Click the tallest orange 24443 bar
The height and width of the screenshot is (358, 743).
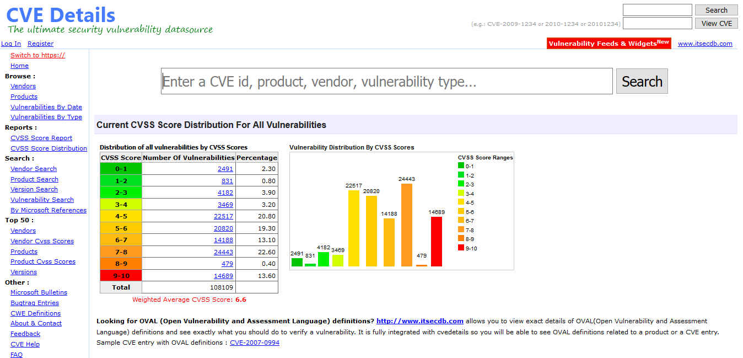click(x=407, y=225)
